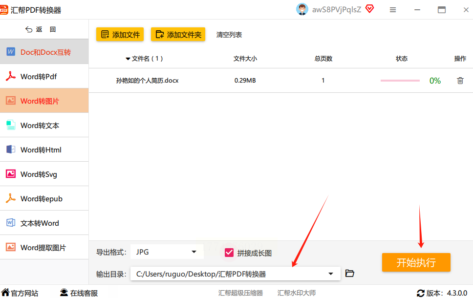Sort list by 文件名 column arrow
This screenshot has height=298, width=473.
pyautogui.click(x=128, y=59)
